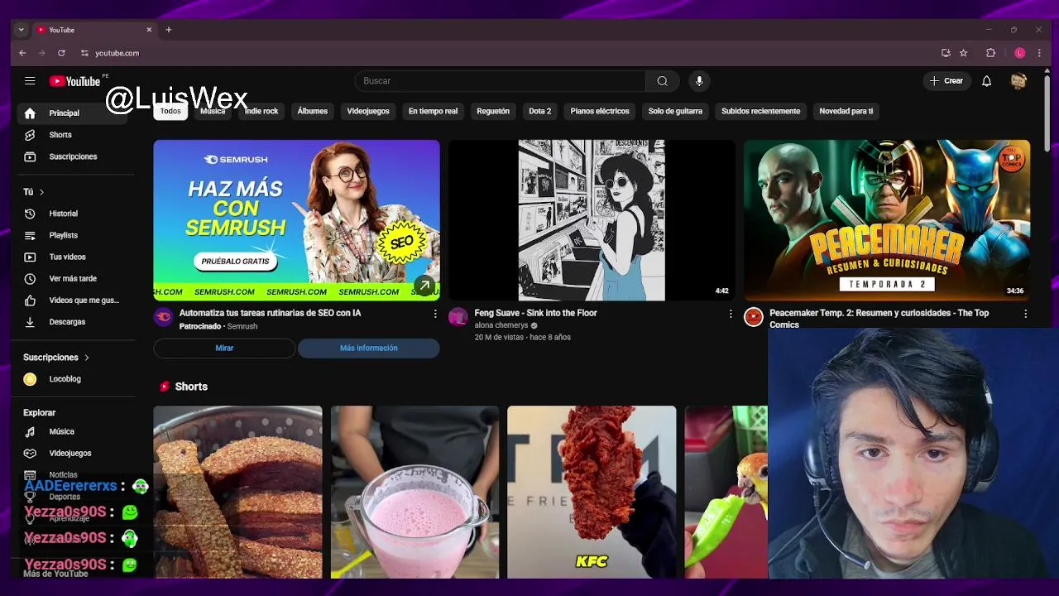
Task: Click the Más información button
Action: point(368,348)
